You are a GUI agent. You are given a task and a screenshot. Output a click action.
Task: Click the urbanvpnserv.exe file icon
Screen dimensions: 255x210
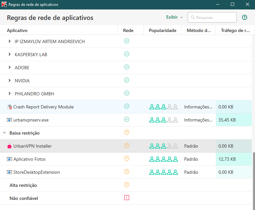tap(9, 120)
